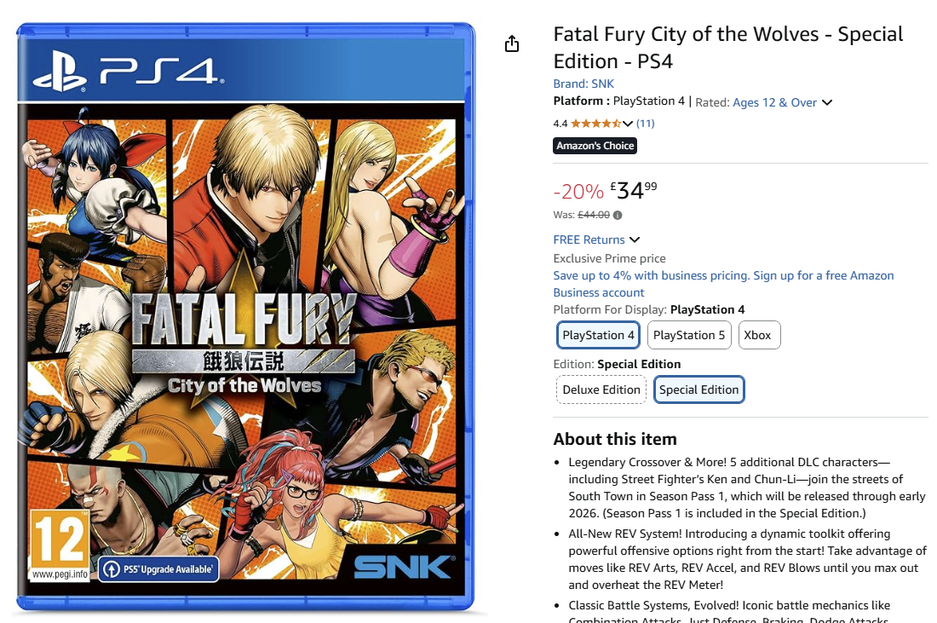Open the SNK brand link
The height and width of the screenshot is (623, 937).
click(x=583, y=84)
